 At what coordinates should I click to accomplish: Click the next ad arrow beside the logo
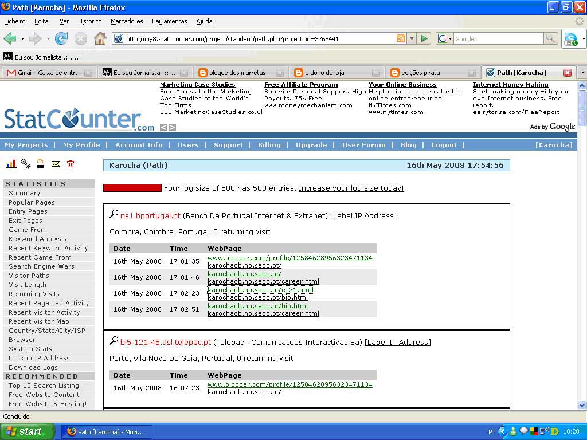[172, 128]
